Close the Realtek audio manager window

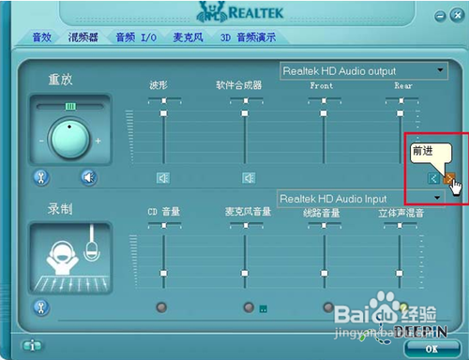457,15
